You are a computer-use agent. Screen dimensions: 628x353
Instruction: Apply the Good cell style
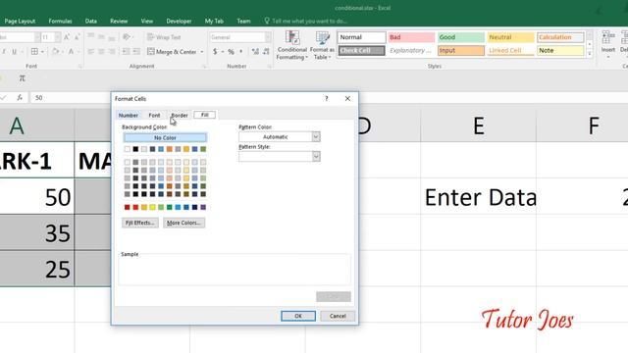tap(460, 37)
